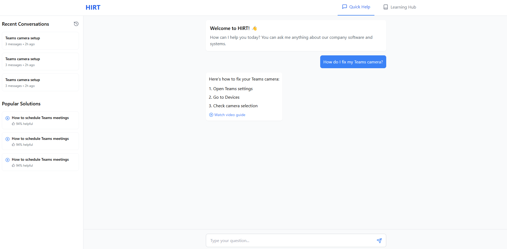
Task: Open the first Teams camera setup conversation
Action: click(x=40, y=41)
